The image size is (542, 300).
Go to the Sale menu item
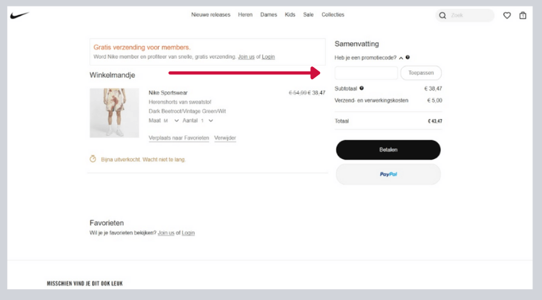(308, 15)
